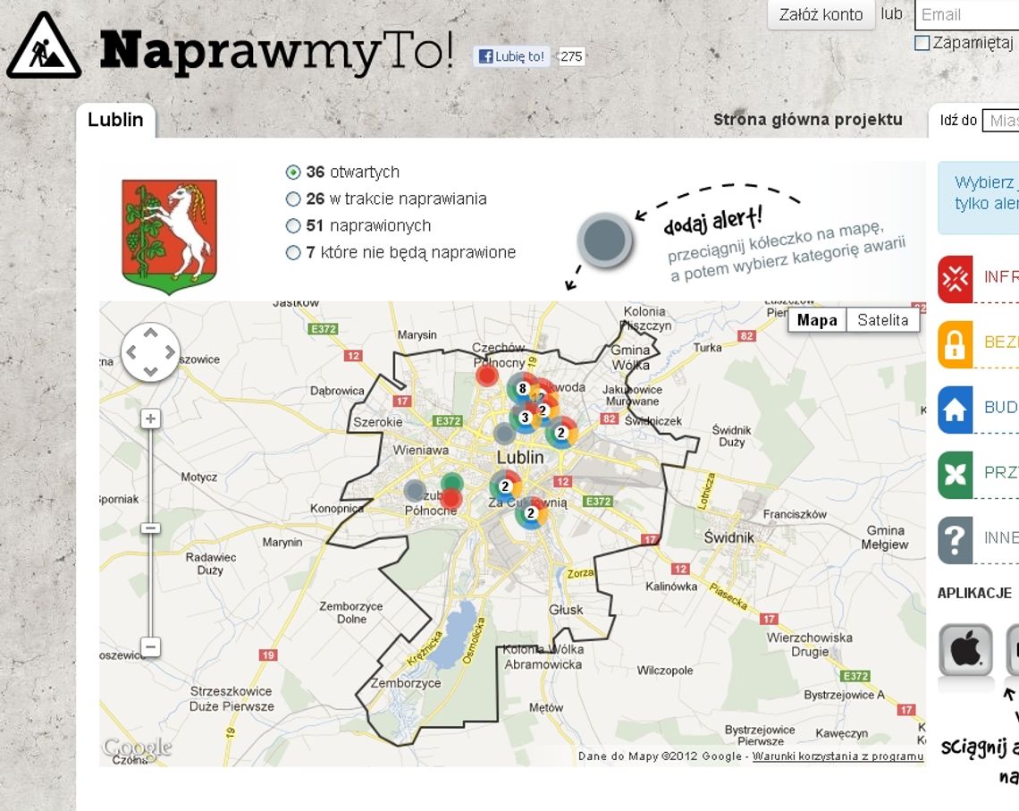
Task: Pan map left with the arrow control
Action: [x=131, y=352]
